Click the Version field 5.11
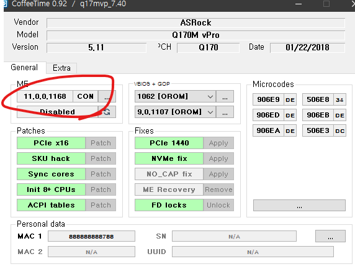355x269 pixels. [x=96, y=48]
